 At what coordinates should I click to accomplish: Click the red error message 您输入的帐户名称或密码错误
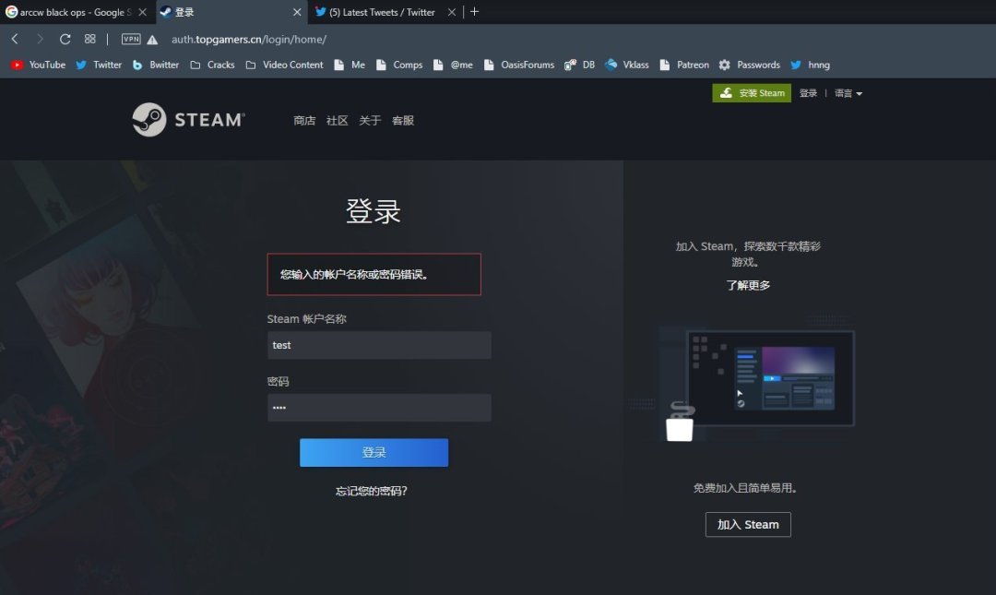[x=374, y=275]
